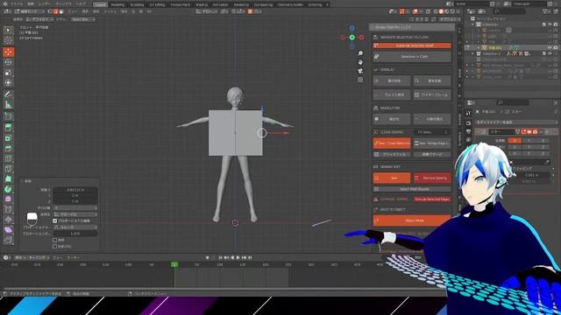Toggle the first unchecked checkbox below proportional size
The height and width of the screenshot is (315, 561).
(x=54, y=240)
